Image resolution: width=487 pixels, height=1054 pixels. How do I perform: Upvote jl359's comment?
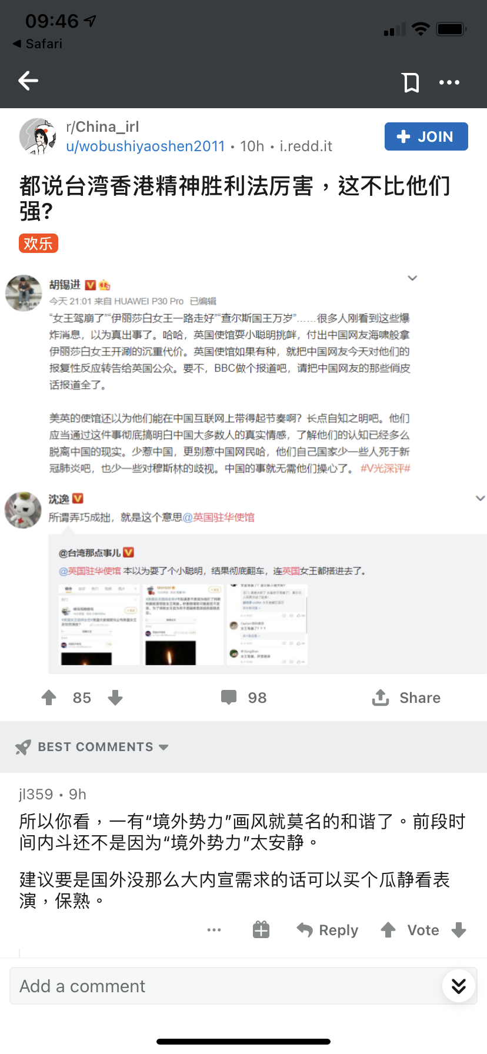(x=388, y=930)
